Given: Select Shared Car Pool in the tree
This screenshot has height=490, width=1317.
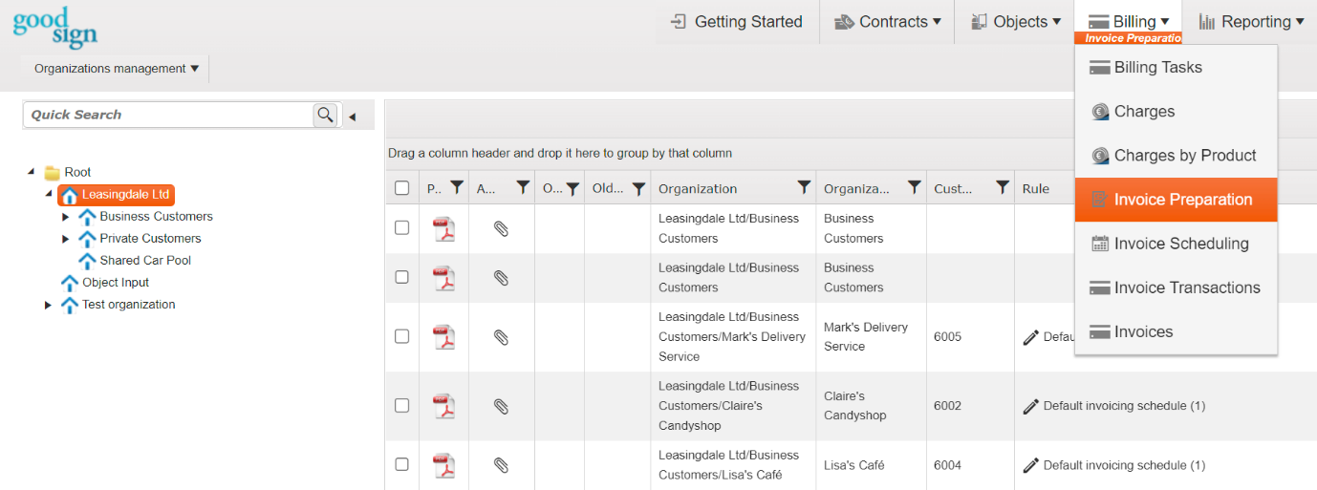Looking at the screenshot, I should coord(145,261).
